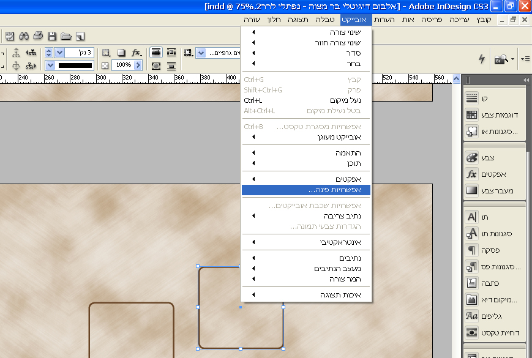Open the fx effects button in control panel
Viewport: 532px width, 358px height.
pyautogui.click(x=137, y=53)
